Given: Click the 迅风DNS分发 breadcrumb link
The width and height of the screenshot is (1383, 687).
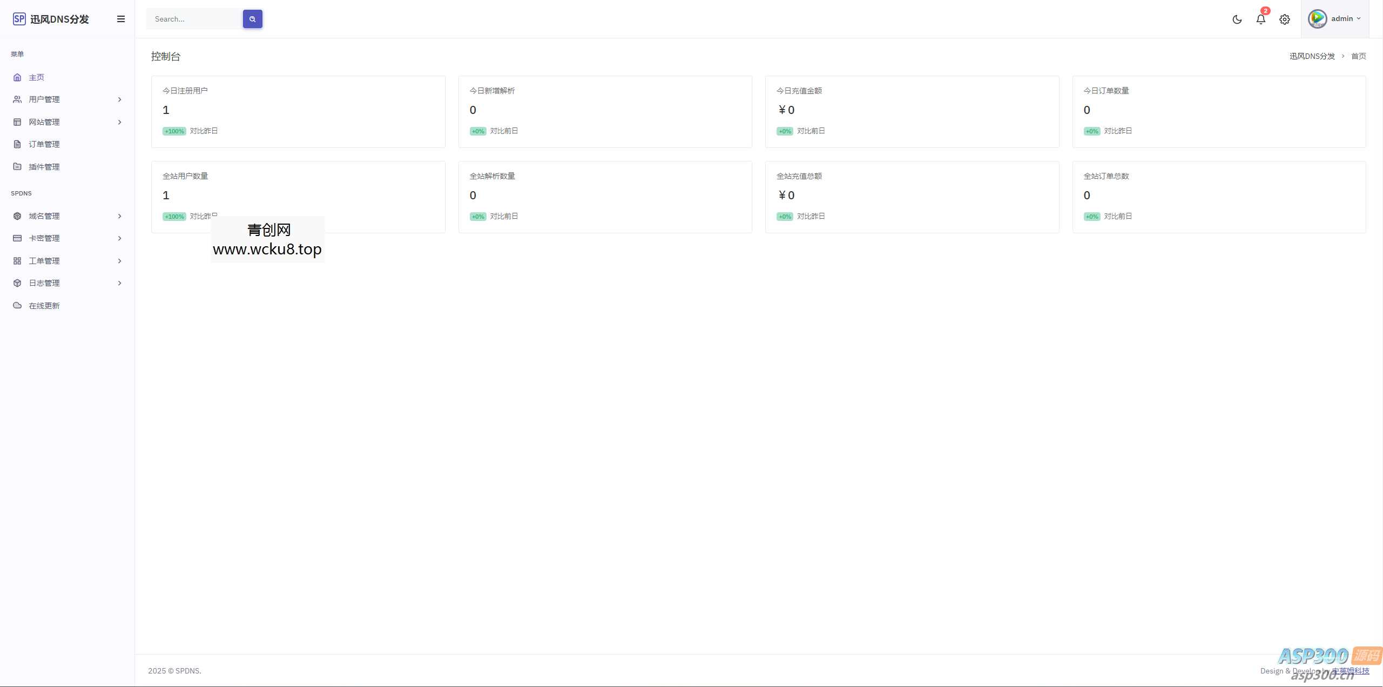Looking at the screenshot, I should (x=1312, y=56).
